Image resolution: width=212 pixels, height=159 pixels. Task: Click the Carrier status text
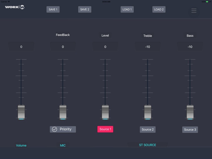pos(4,2)
